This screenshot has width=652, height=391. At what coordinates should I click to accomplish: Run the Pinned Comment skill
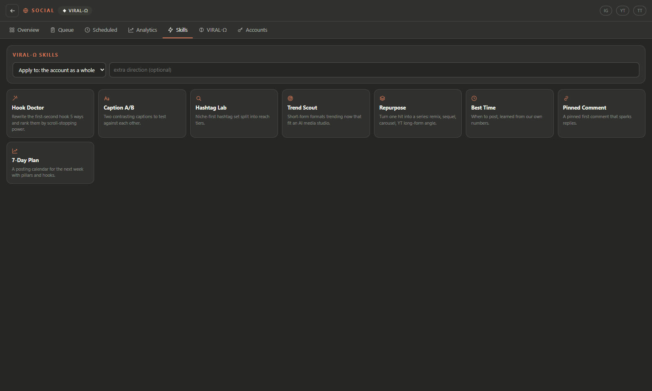(601, 113)
